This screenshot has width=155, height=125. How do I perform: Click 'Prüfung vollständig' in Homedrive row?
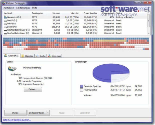tap(125, 17)
